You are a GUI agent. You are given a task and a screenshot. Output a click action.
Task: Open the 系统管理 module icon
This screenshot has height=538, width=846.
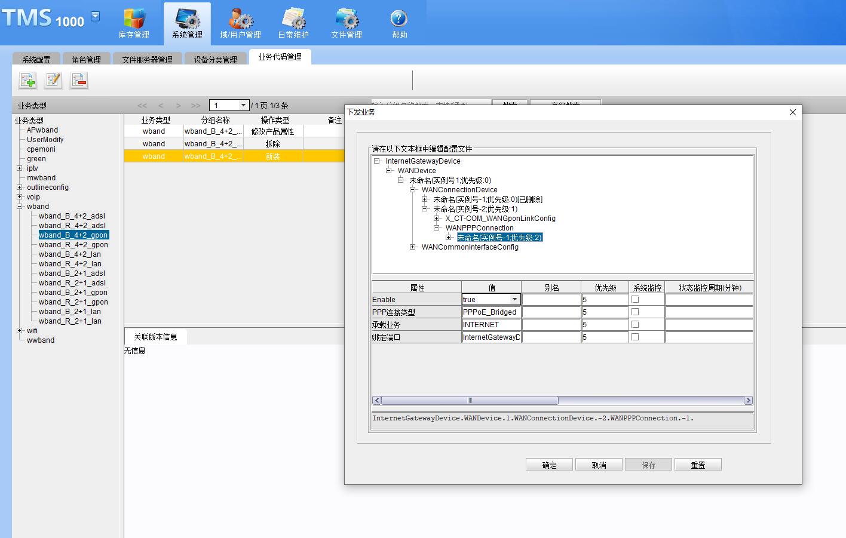(x=187, y=24)
